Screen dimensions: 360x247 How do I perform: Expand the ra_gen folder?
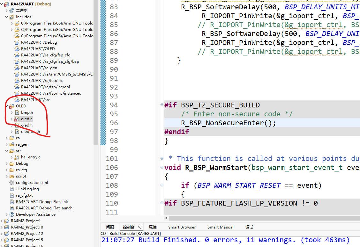tap(6, 144)
